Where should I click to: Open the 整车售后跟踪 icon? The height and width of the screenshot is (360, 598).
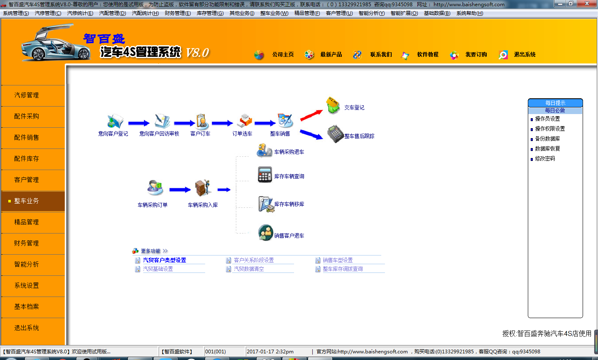point(335,134)
